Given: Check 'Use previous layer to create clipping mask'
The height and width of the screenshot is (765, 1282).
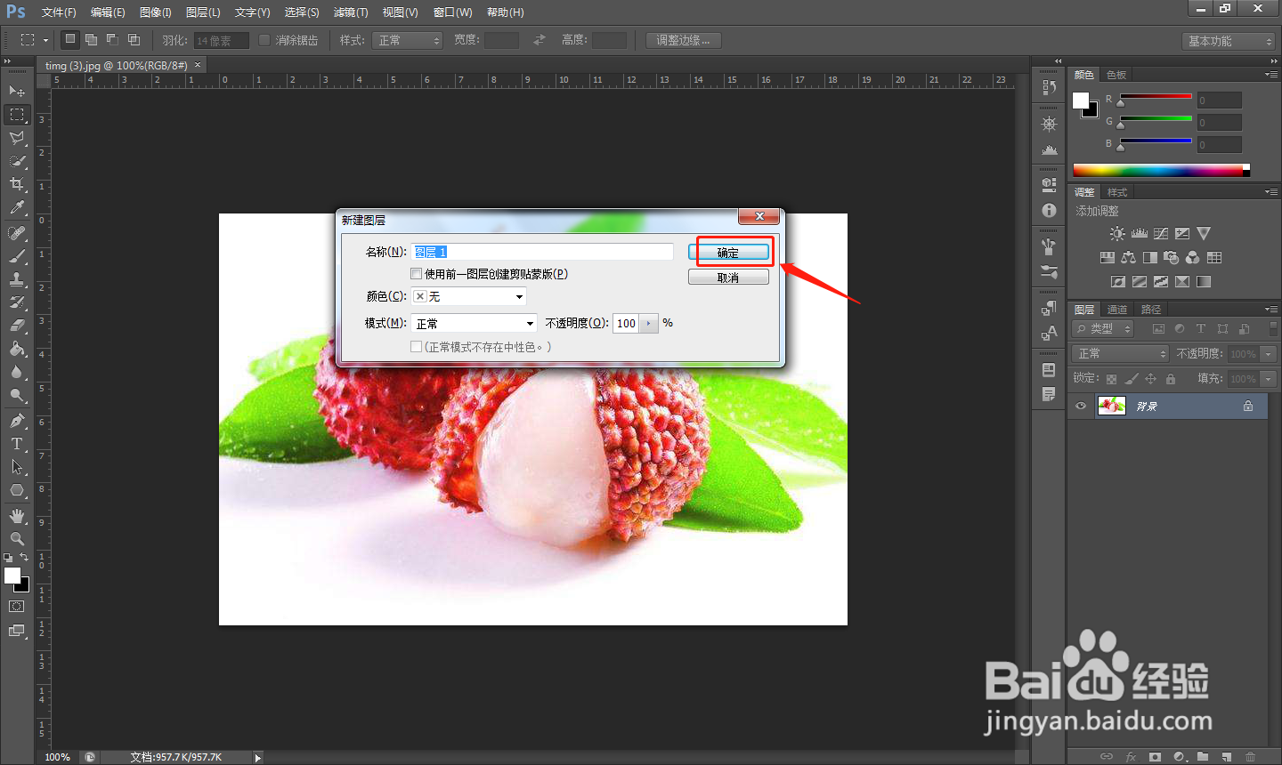Looking at the screenshot, I should pos(416,274).
